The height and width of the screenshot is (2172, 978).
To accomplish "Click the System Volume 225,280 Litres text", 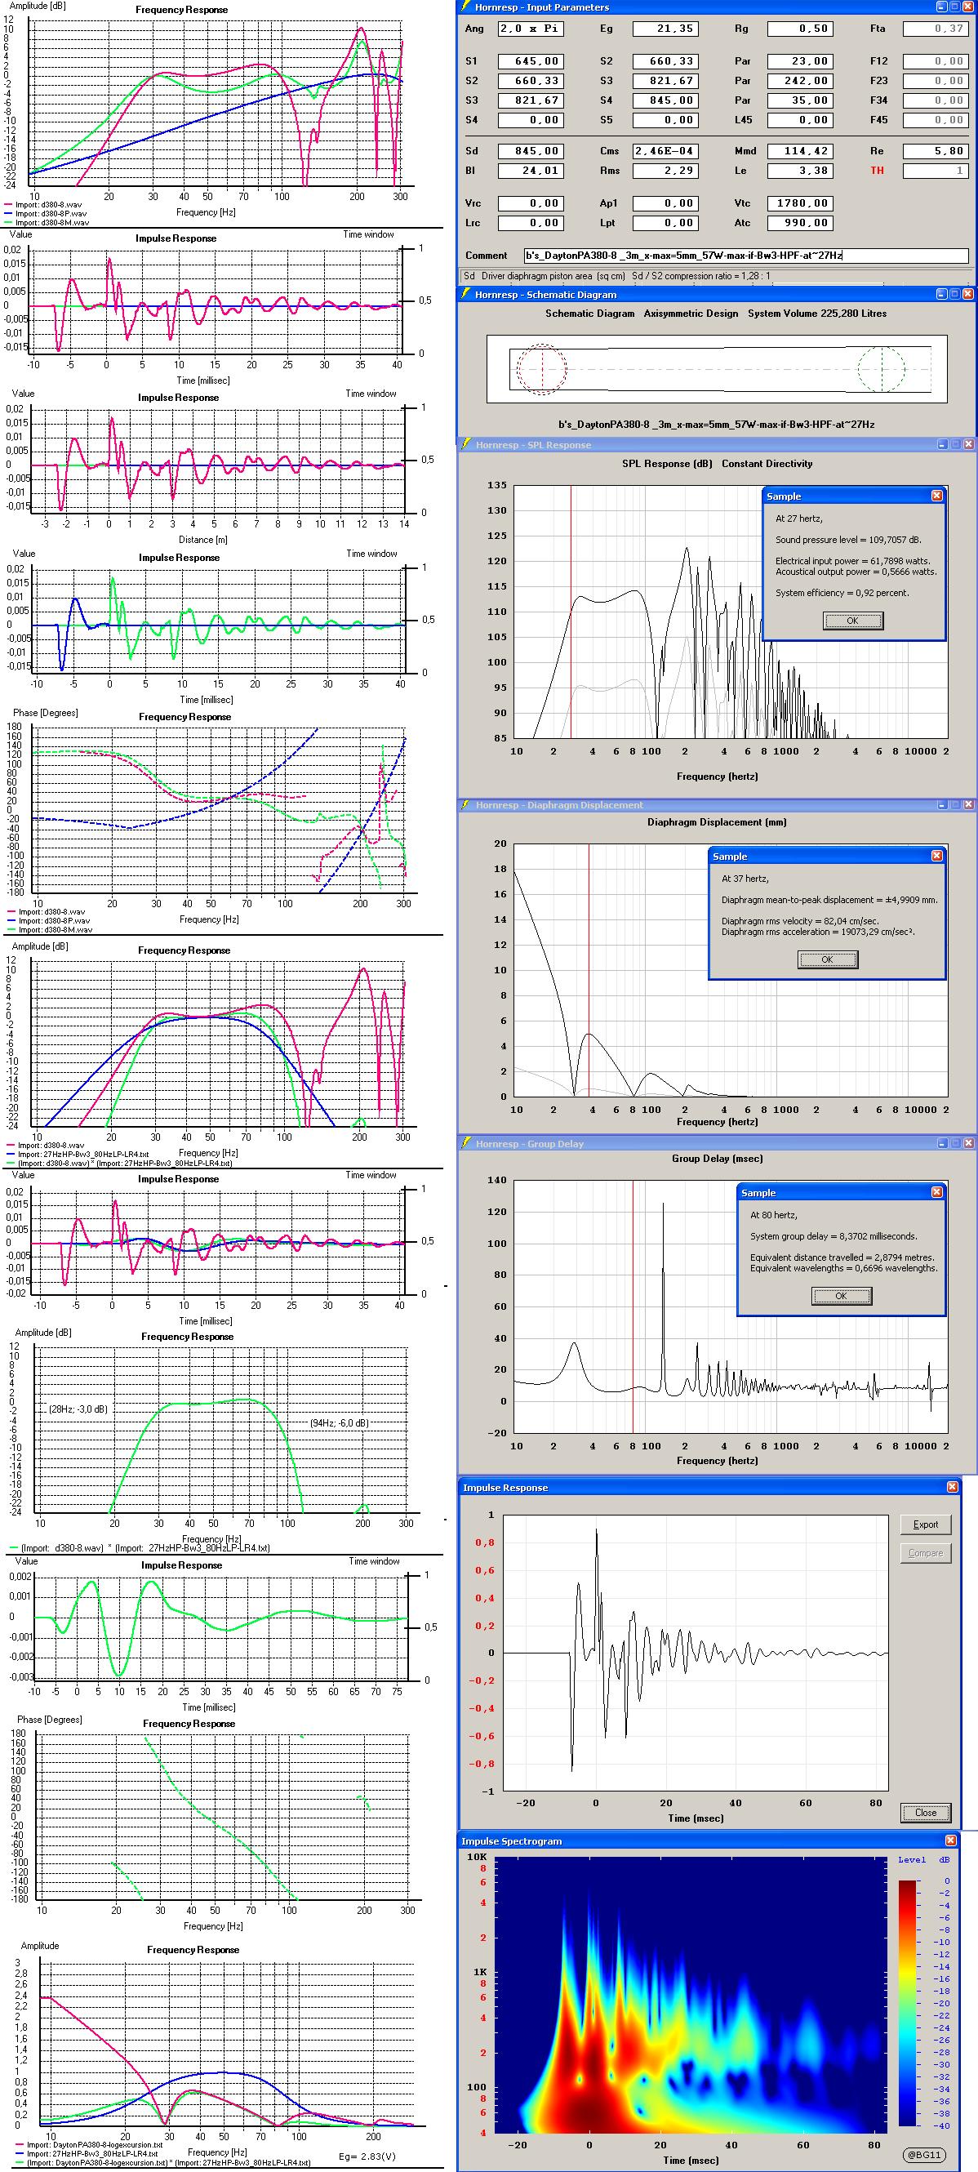I will coord(817,314).
